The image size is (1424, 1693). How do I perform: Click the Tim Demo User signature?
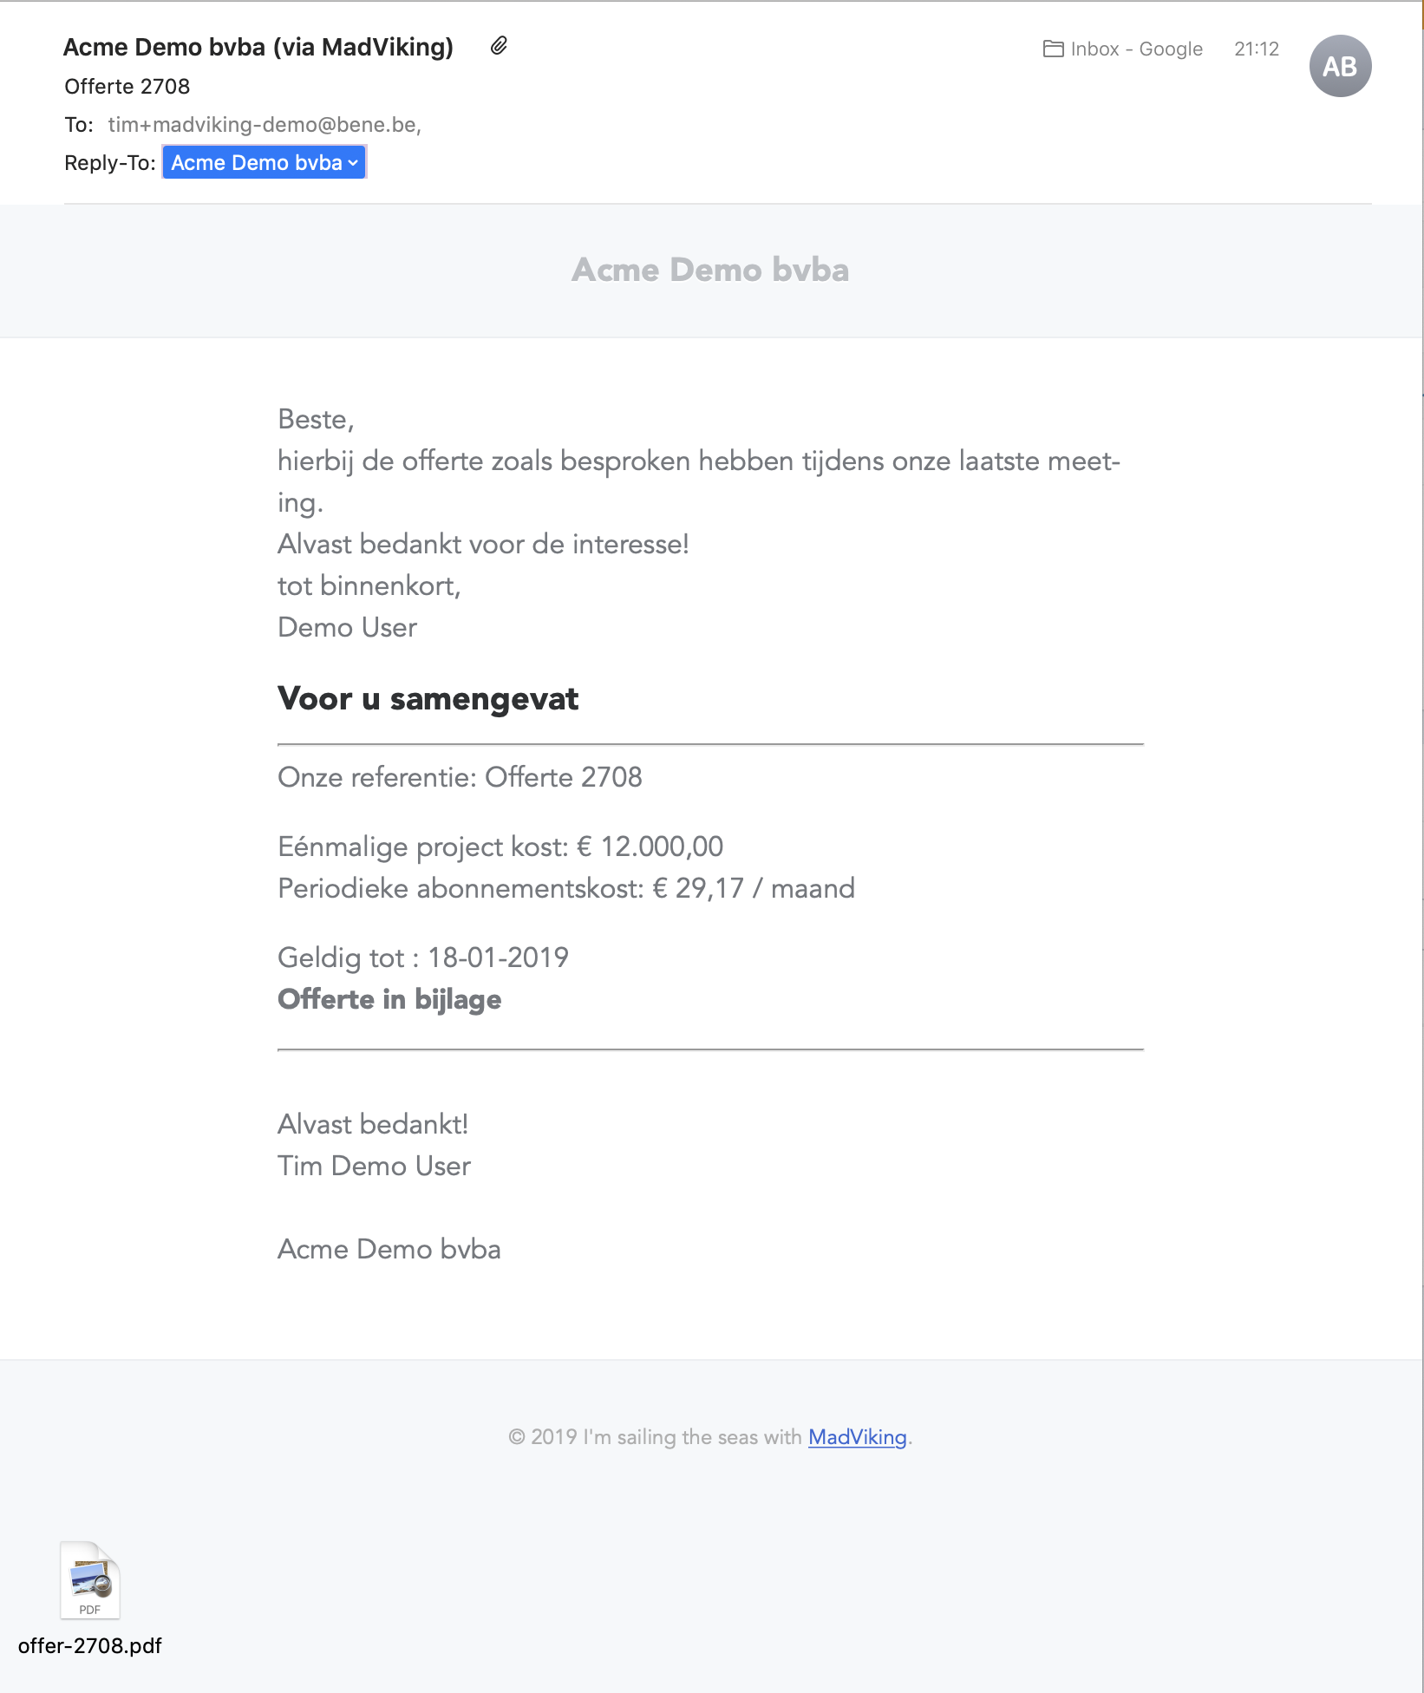click(374, 1166)
